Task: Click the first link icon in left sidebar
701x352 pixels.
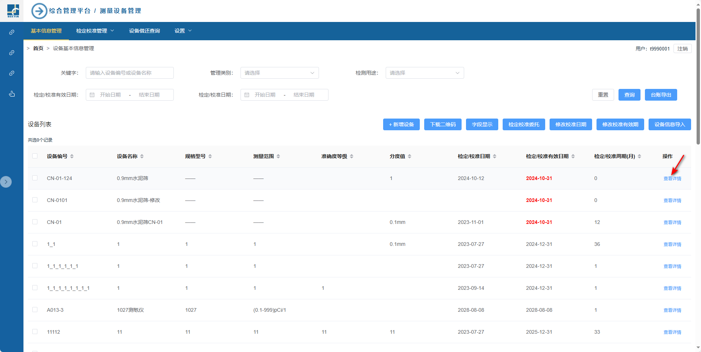Action: (x=12, y=32)
